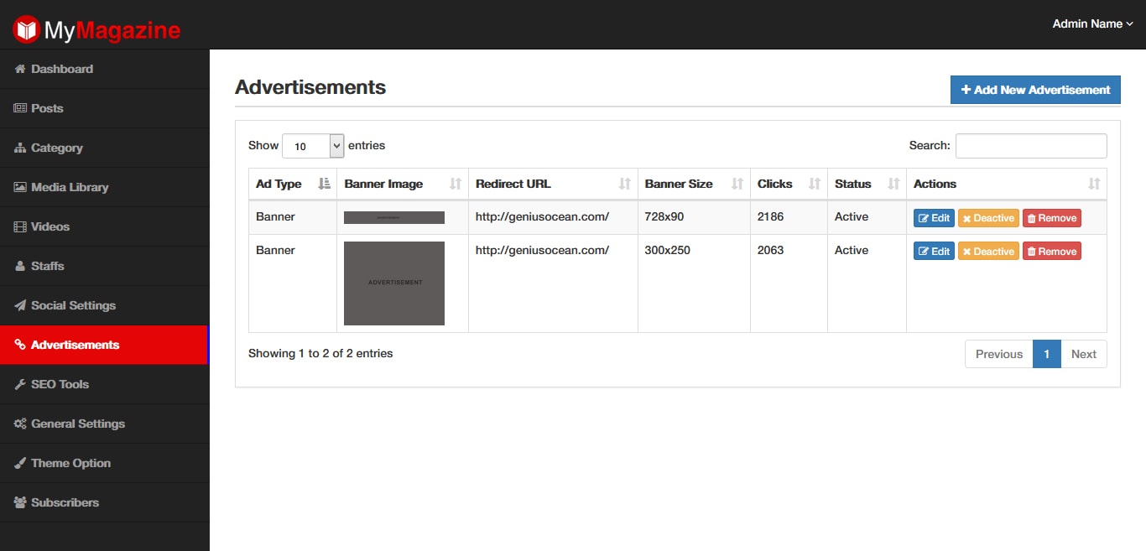Deactivate the 728x90 banner ad

987,218
